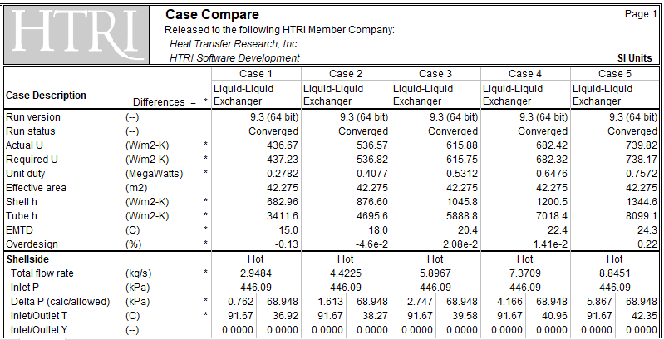Select the Case 2 column header
Image resolution: width=664 pixels, height=340 pixels.
(346, 74)
